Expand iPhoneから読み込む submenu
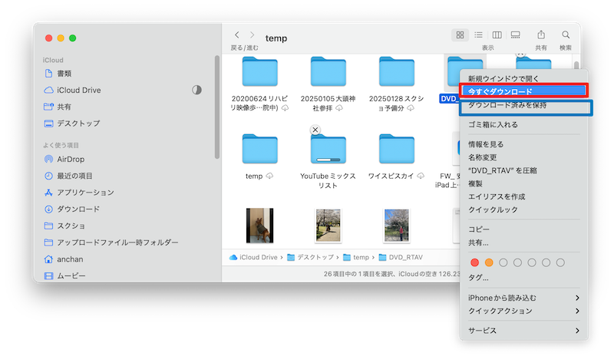 (x=523, y=298)
